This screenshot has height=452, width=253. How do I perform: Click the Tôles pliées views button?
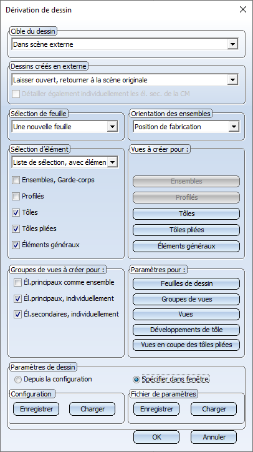click(186, 230)
